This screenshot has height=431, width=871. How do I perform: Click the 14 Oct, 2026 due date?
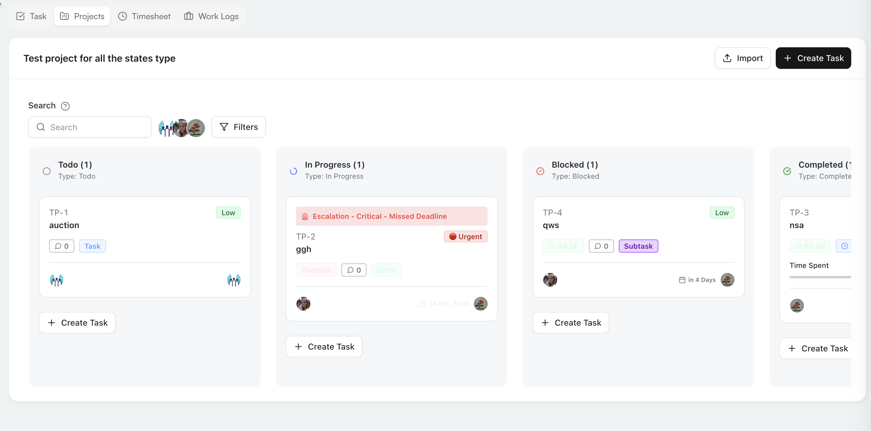[444, 304]
